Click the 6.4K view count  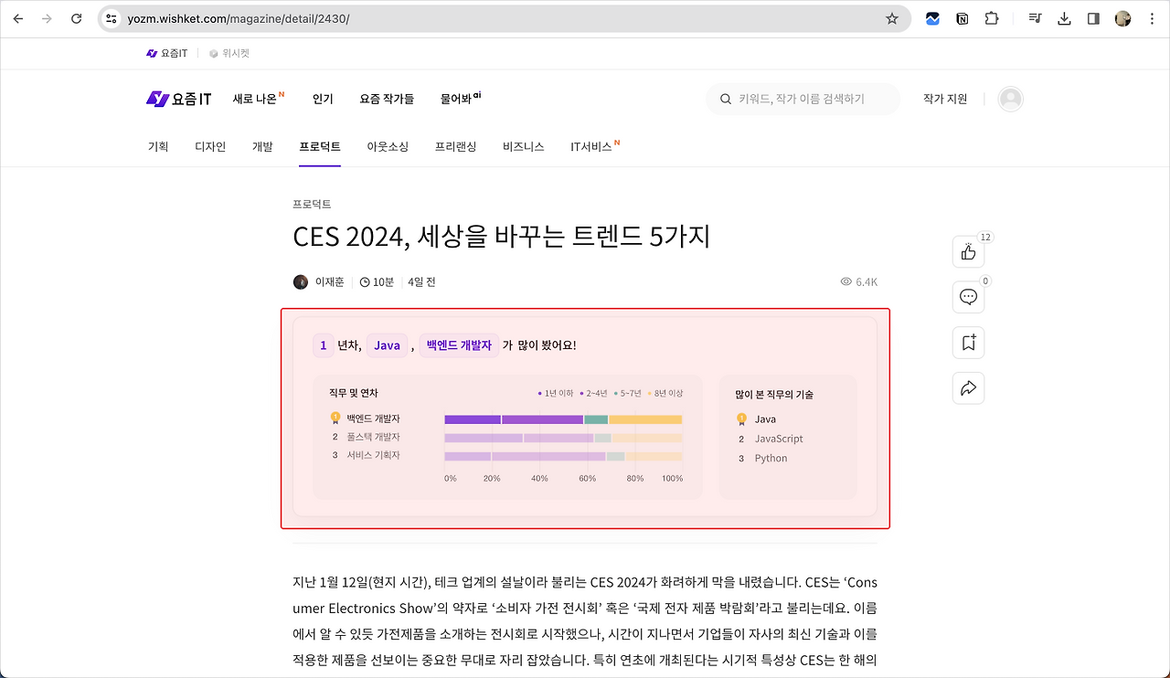click(858, 281)
